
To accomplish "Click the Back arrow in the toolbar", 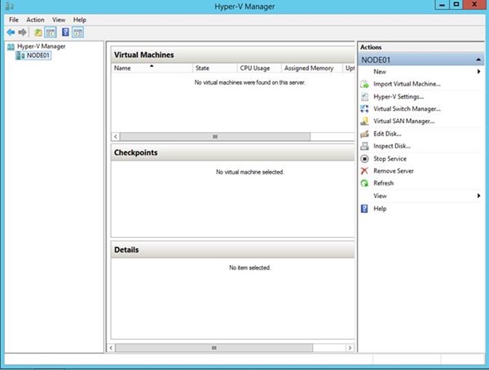I will pos(11,32).
